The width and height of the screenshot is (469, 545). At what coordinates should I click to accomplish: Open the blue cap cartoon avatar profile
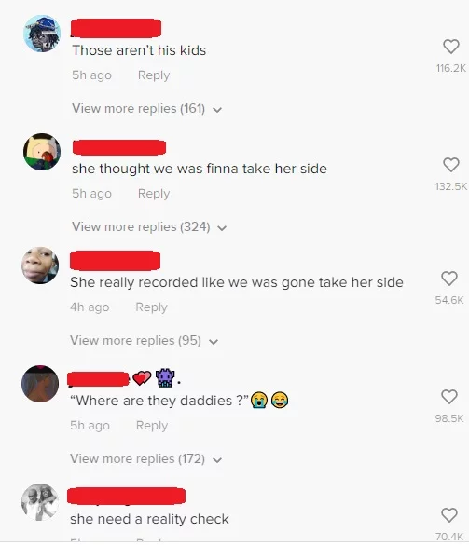click(x=42, y=34)
